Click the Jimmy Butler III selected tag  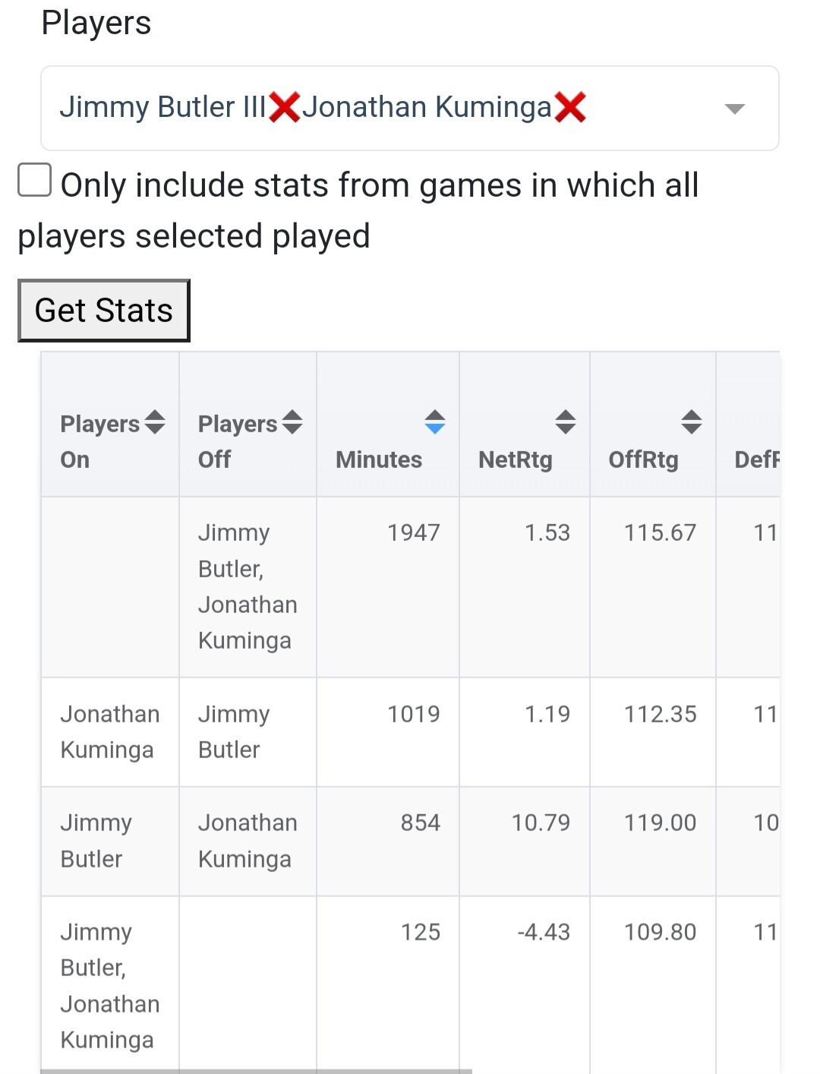[x=162, y=107]
